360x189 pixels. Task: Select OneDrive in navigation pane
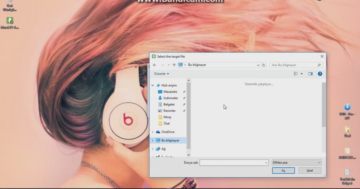coord(168,132)
